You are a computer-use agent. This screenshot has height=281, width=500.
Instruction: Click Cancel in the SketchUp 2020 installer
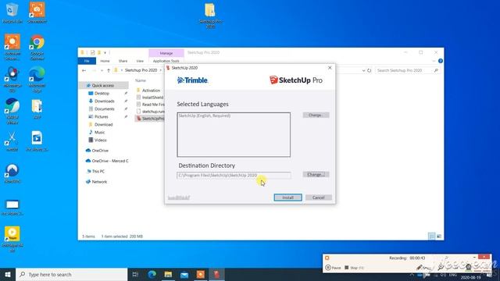(x=318, y=197)
